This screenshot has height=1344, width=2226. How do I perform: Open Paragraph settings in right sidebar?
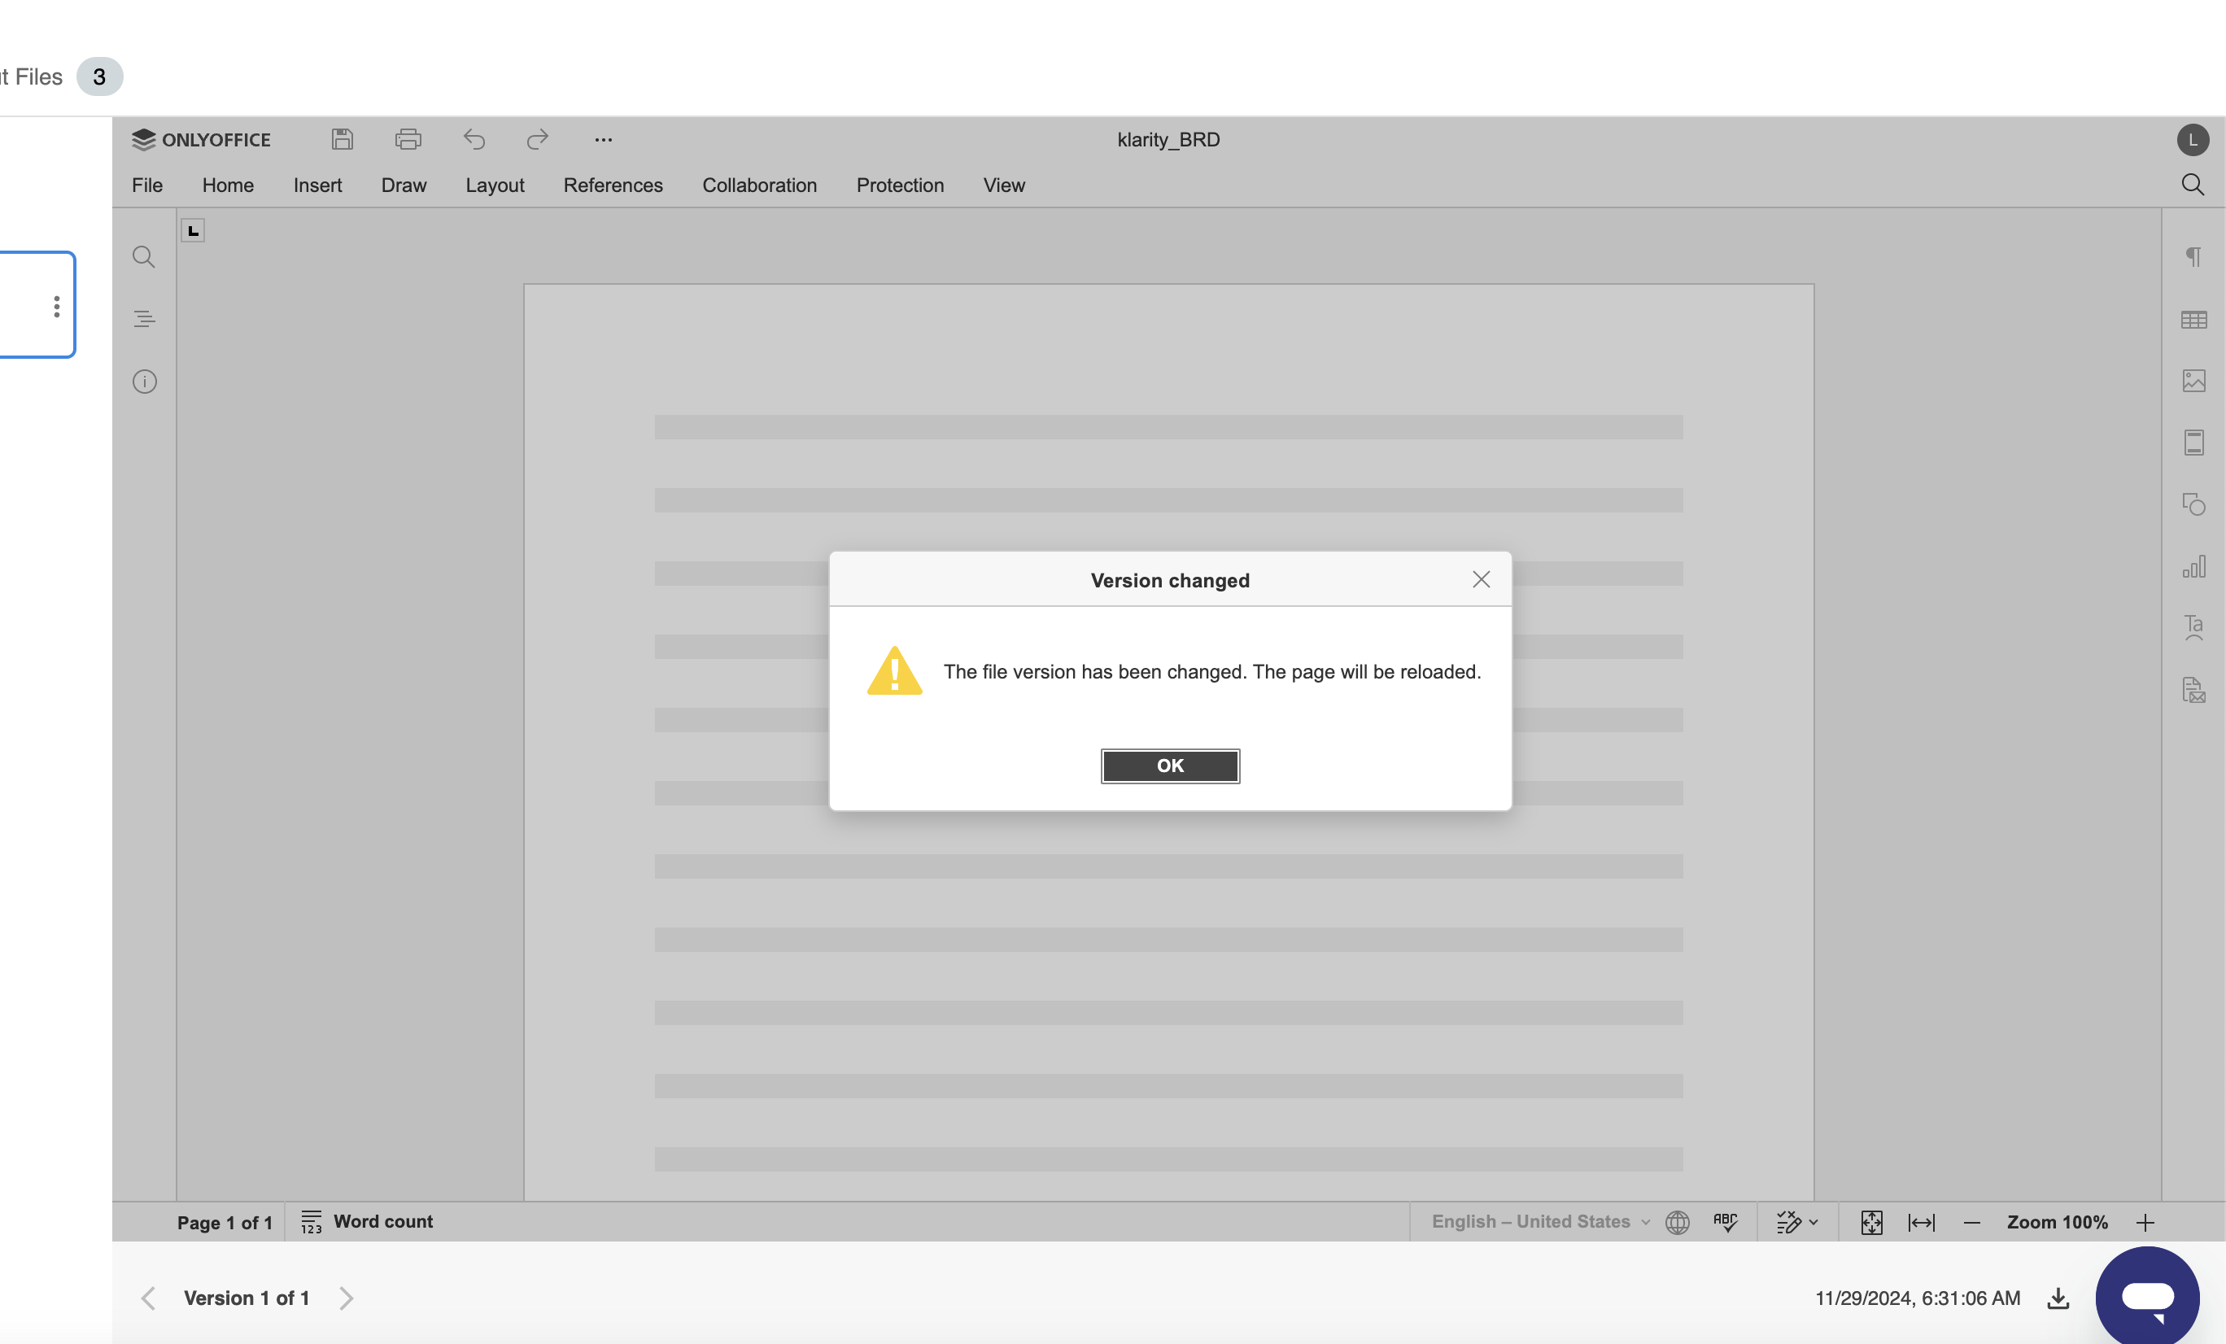click(2193, 256)
